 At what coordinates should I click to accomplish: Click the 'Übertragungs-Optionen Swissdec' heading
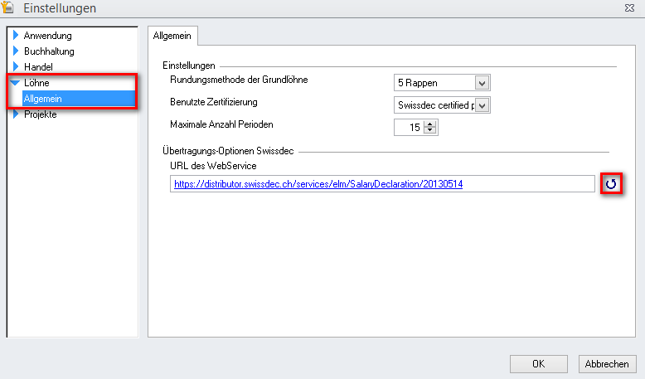pos(228,151)
